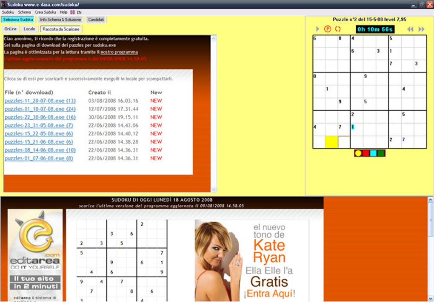Image resolution: width=434 pixels, height=302 pixels.
Task: Download puzzles-08_14-06-08.exe
Action: click(40, 150)
